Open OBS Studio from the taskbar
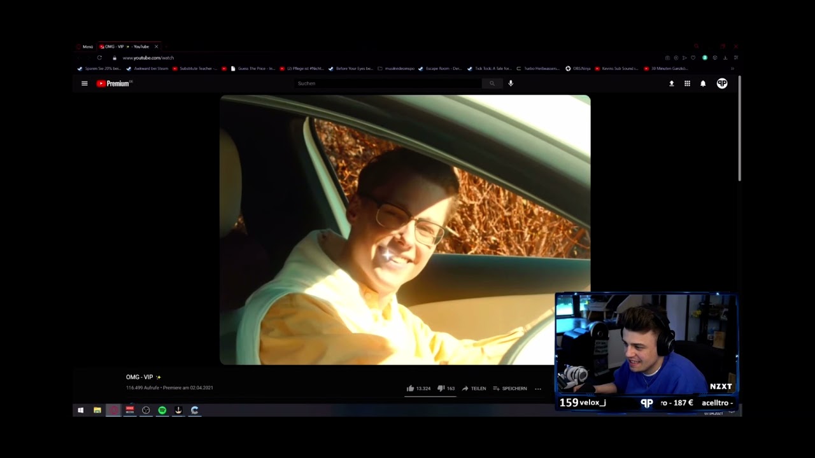 pos(146,410)
